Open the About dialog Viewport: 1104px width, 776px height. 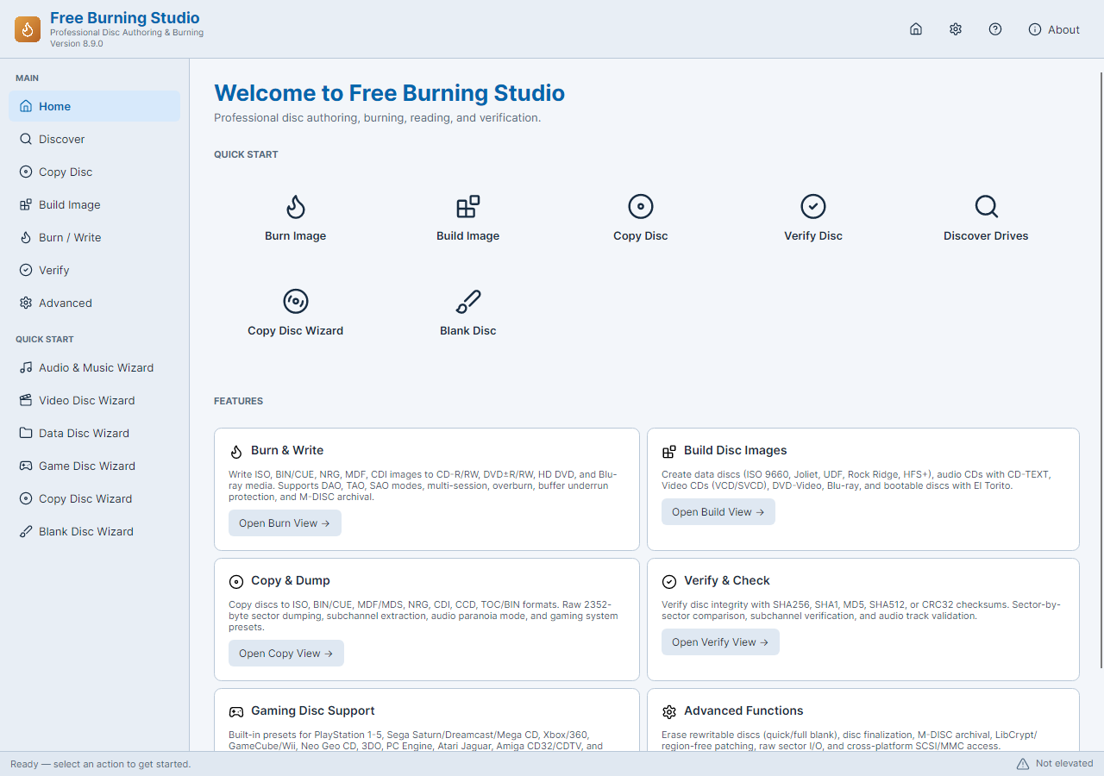[1054, 29]
